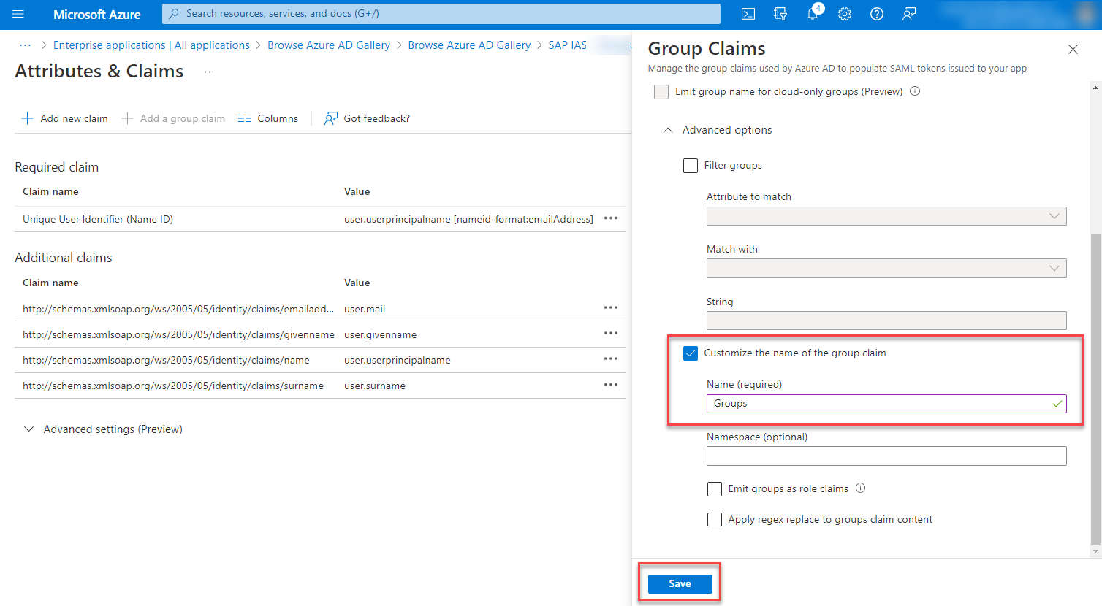This screenshot has width=1102, height=606.
Task: Go to Enterprise applications | All applications breadcrumb
Action: tap(151, 45)
